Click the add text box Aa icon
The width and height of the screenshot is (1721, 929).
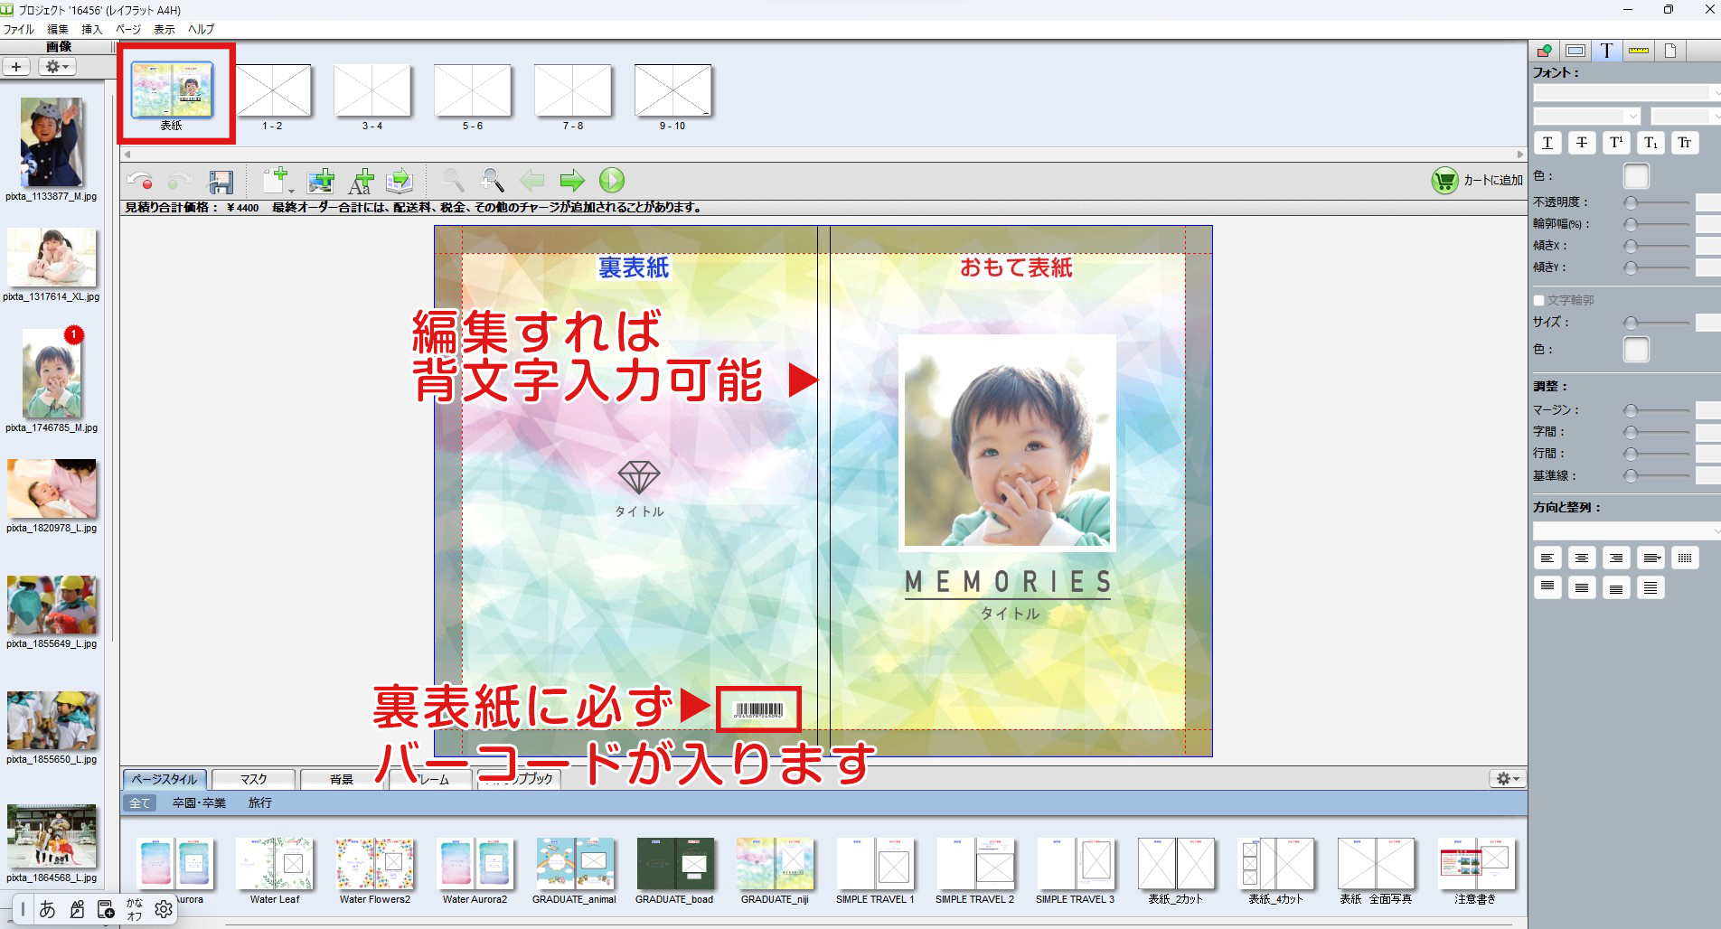coord(361,181)
